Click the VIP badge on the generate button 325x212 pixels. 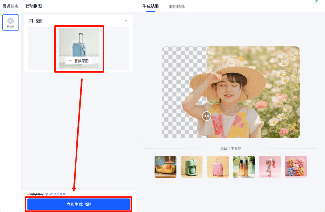pos(88,204)
